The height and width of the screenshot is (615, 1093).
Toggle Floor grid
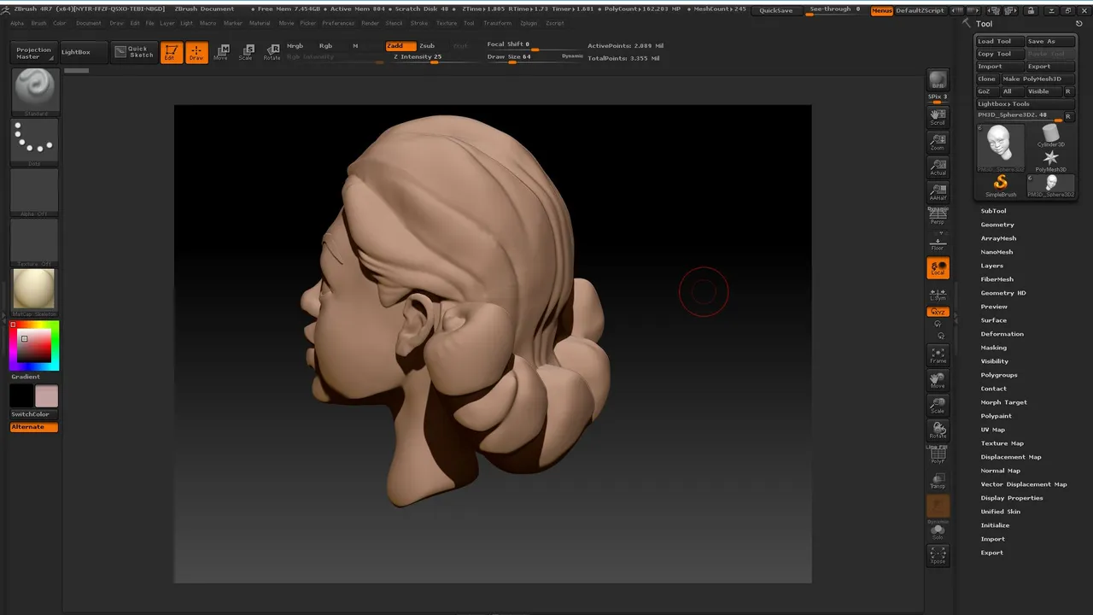(938, 241)
